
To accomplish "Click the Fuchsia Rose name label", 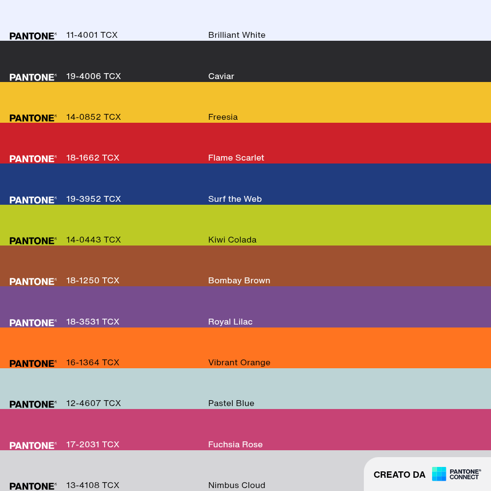I will pyautogui.click(x=236, y=445).
